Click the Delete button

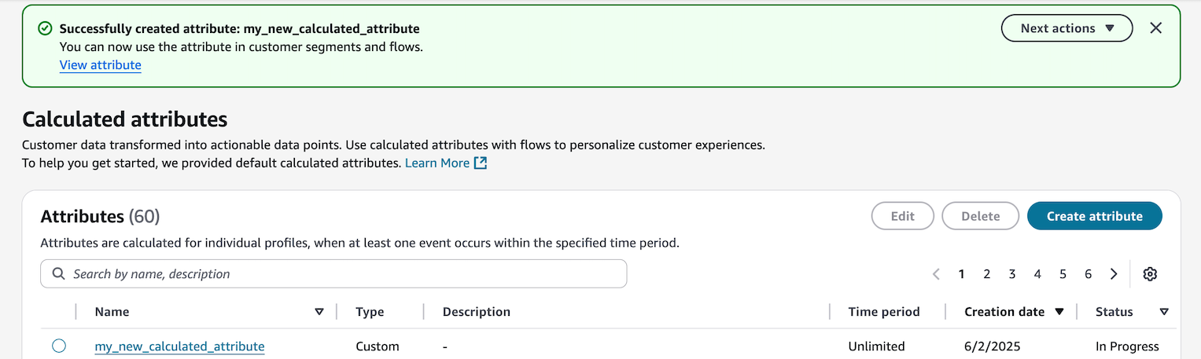[x=980, y=216]
